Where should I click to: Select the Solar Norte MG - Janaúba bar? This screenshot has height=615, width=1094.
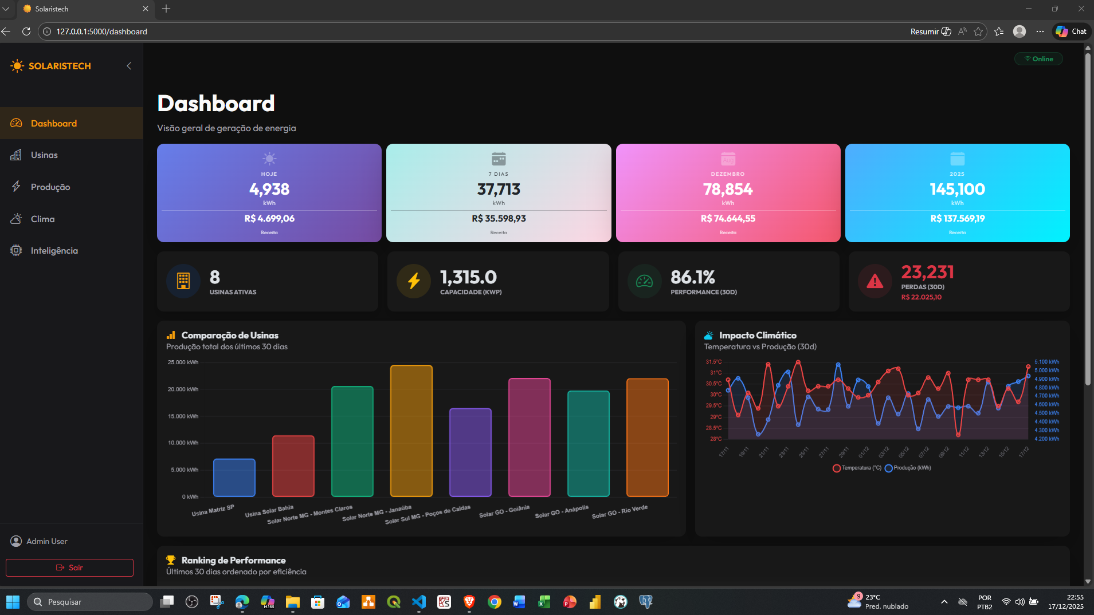pos(411,431)
